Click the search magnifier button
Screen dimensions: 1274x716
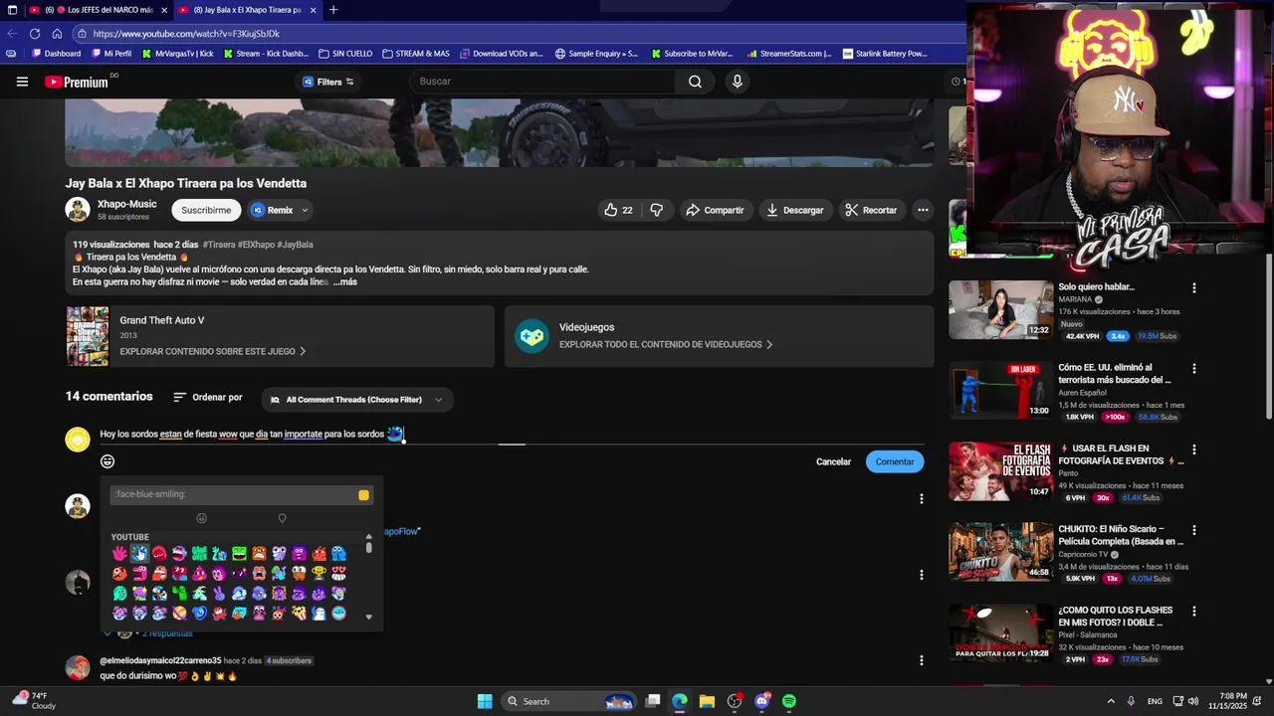tap(695, 82)
